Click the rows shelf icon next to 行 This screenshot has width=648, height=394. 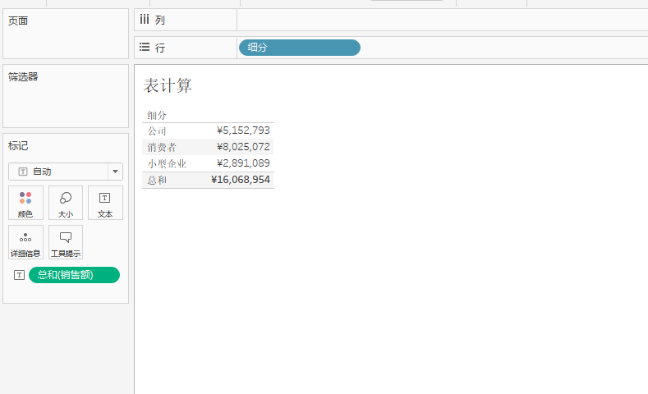(145, 47)
